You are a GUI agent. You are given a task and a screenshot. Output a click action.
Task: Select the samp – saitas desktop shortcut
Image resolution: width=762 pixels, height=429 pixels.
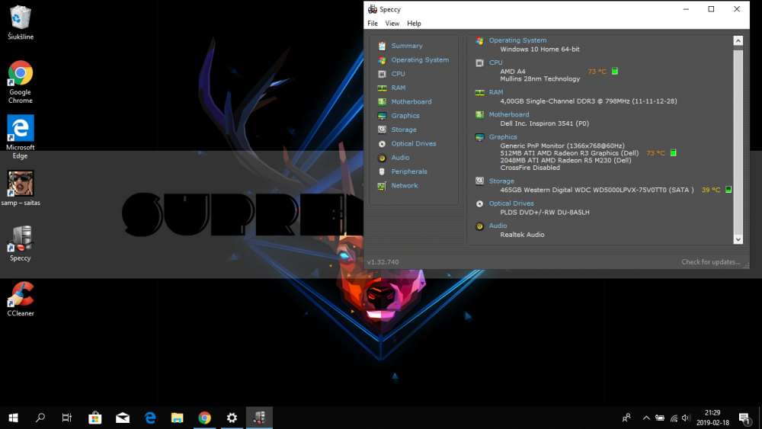click(x=21, y=188)
